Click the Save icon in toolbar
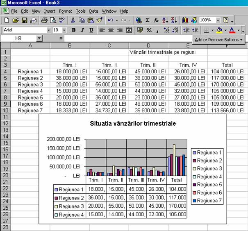248x231 pixels. click(x=24, y=20)
